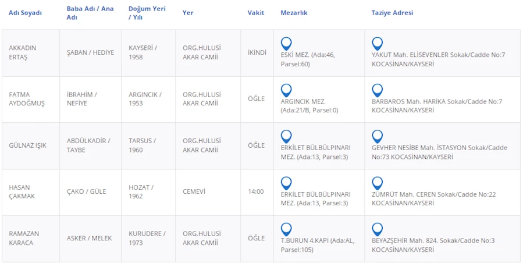Click the Adı Soyadı column header
This screenshot has width=523, height=263.
click(x=26, y=13)
